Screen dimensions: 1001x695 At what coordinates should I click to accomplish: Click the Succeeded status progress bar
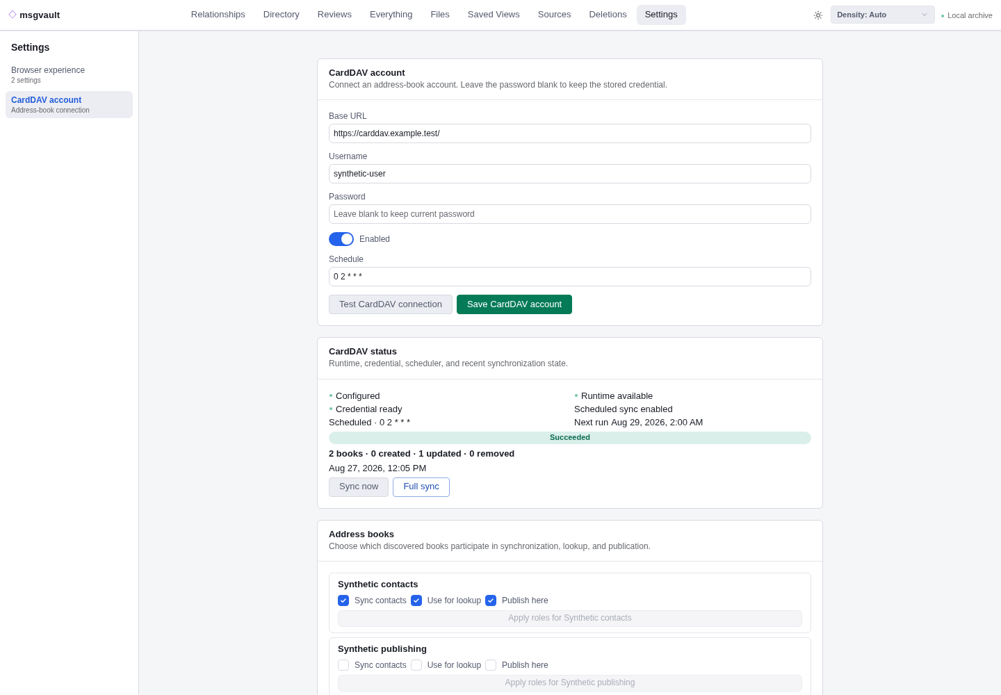(570, 438)
